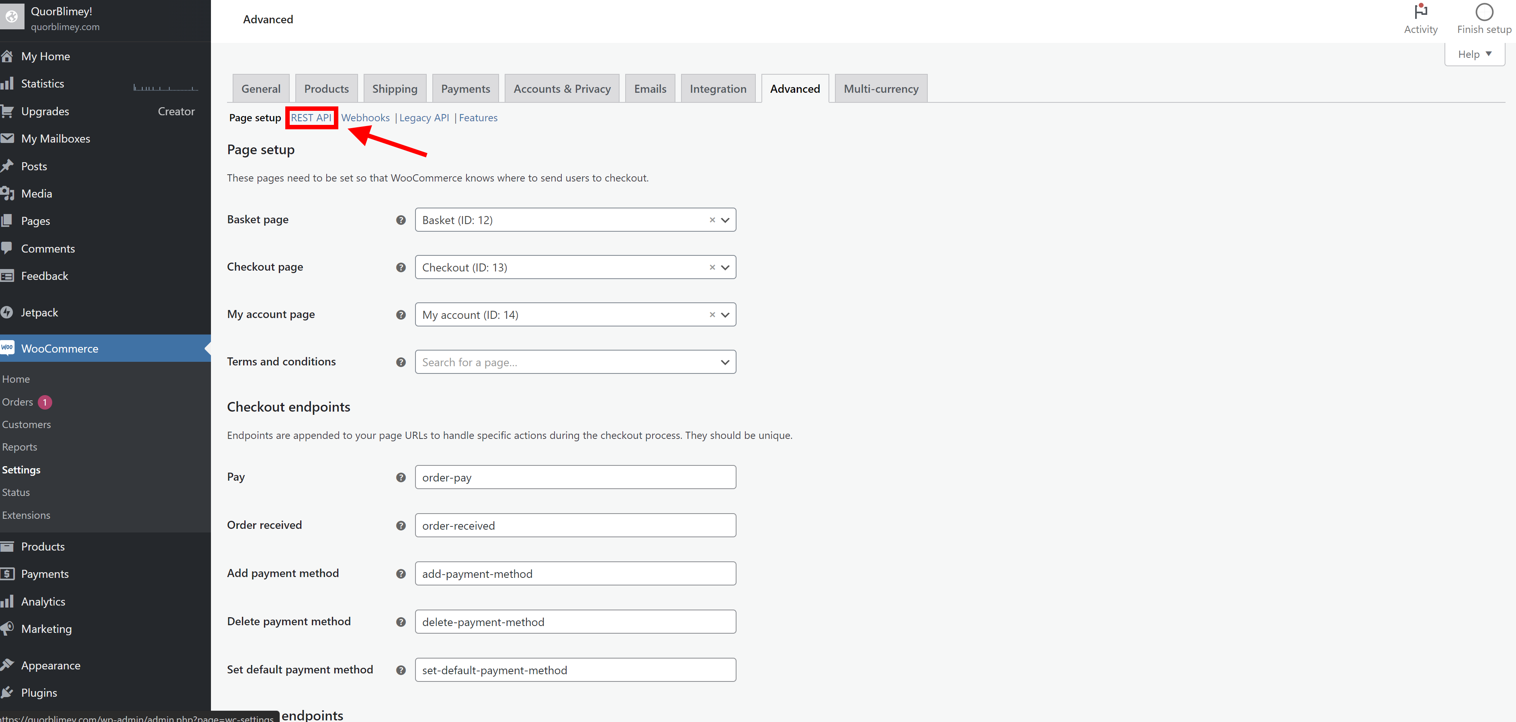The width and height of the screenshot is (1516, 722).
Task: Open the Webhooks sub-section link
Action: 365,118
